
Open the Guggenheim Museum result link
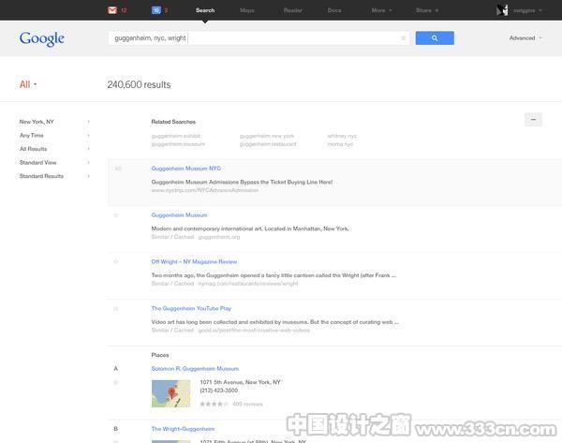[179, 215]
